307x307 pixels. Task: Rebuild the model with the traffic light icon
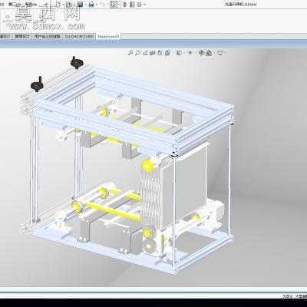124,5
